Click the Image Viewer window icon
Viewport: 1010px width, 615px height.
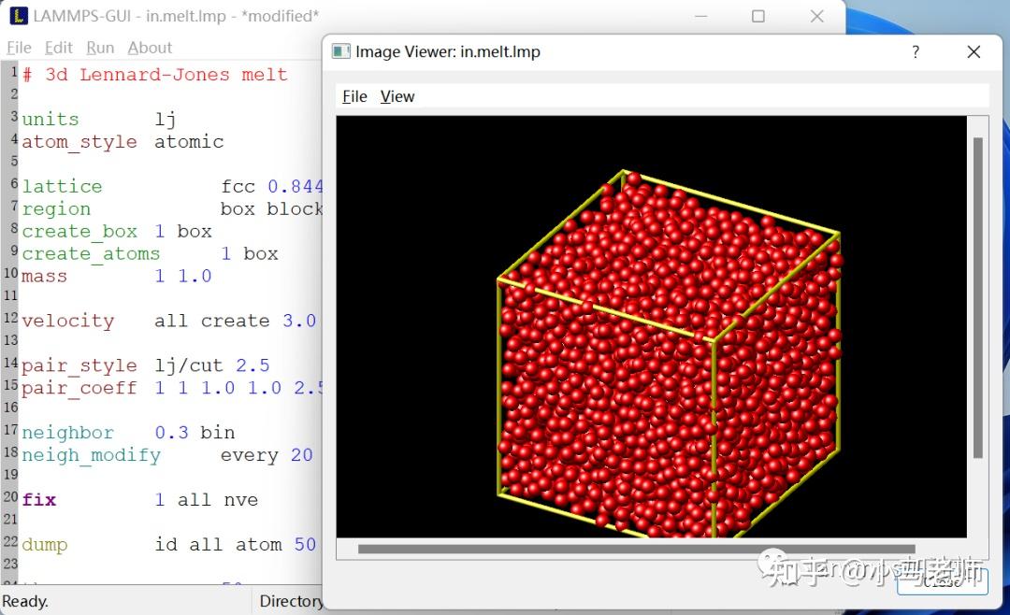[340, 51]
